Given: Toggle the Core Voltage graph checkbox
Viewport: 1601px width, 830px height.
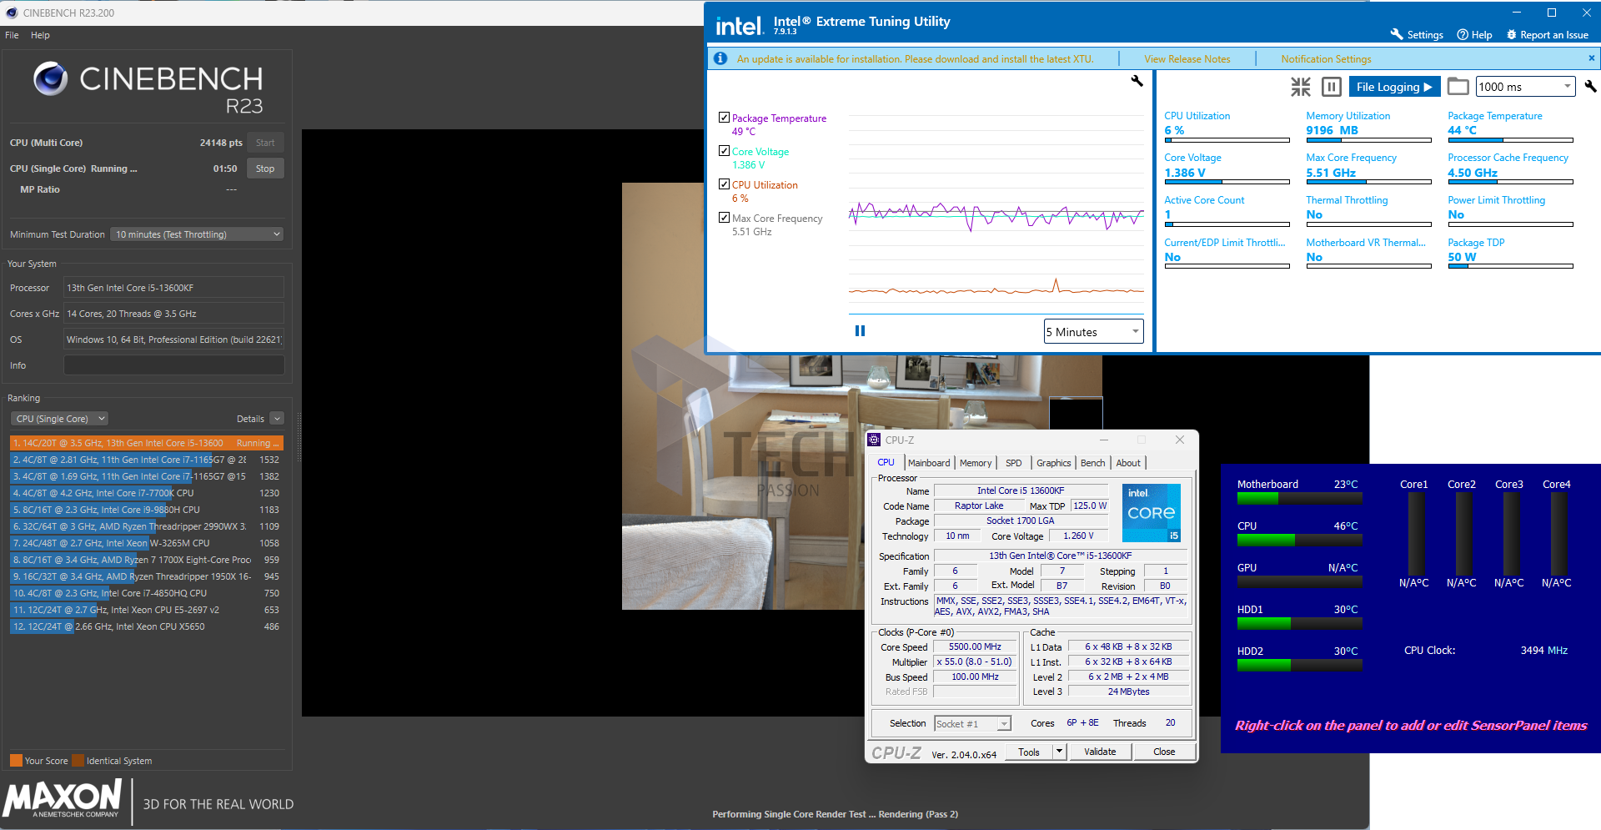Looking at the screenshot, I should coord(724,151).
